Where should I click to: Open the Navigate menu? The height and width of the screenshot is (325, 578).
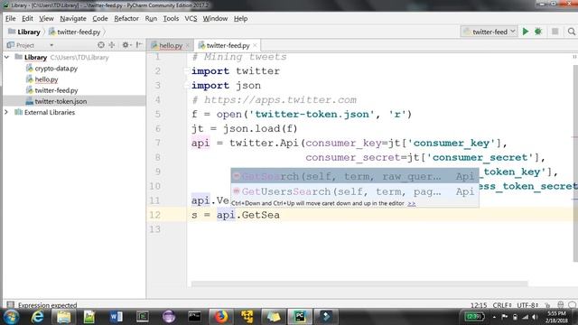(73, 18)
